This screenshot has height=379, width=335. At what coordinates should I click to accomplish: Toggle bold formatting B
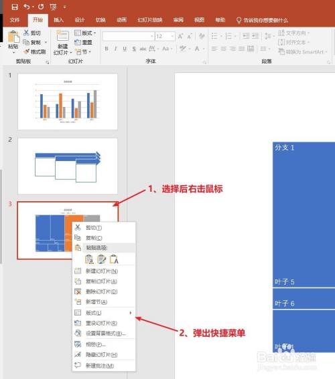tap(107, 49)
